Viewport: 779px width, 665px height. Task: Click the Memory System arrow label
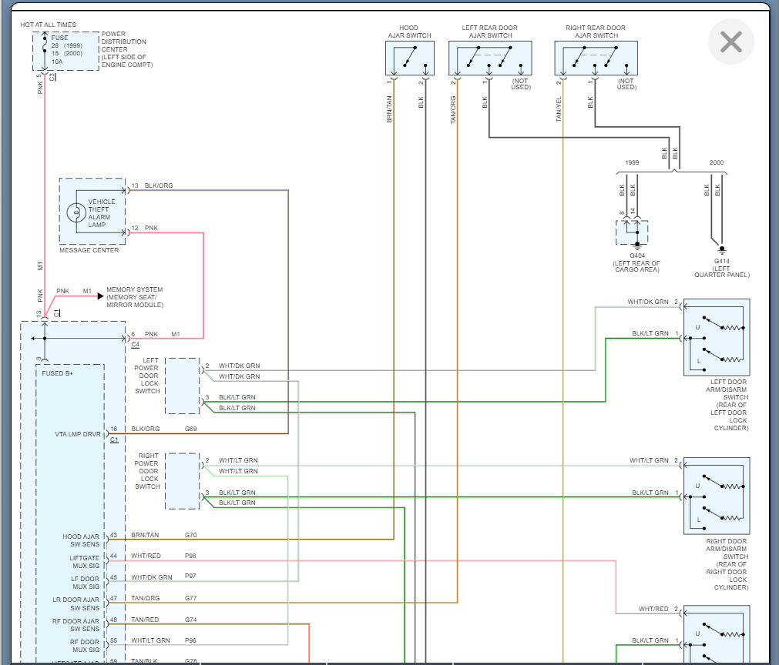[134, 297]
